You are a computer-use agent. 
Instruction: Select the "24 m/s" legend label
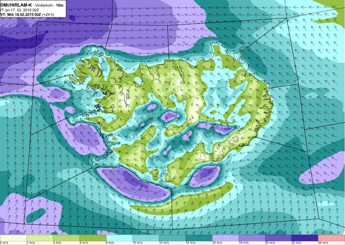pyautogui.click(x=323, y=243)
